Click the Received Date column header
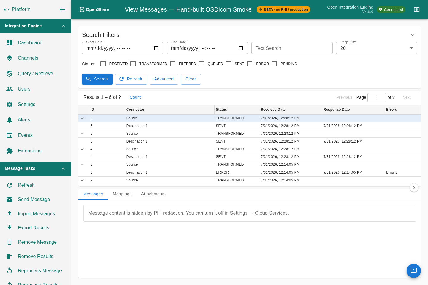Viewport: 428px width, 285px height. pyautogui.click(x=290, y=110)
